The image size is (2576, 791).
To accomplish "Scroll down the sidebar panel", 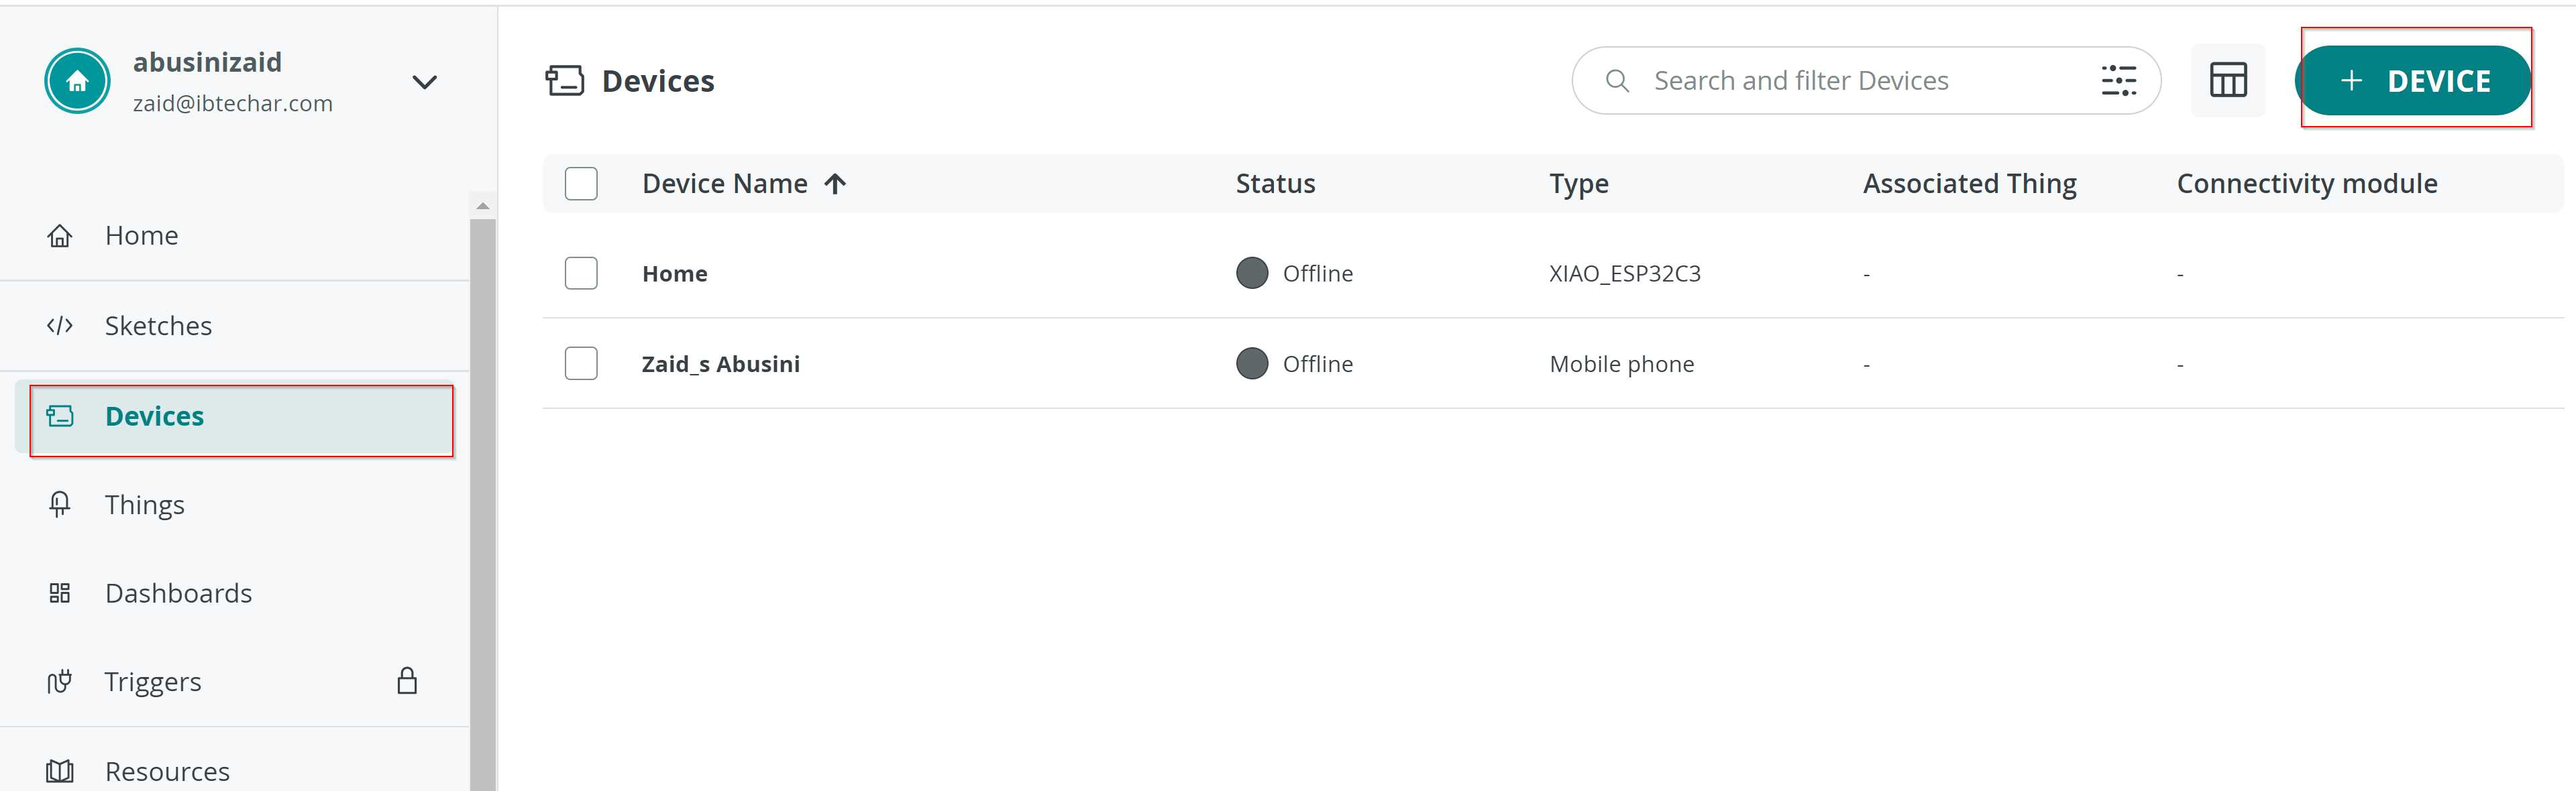I will (x=478, y=772).
